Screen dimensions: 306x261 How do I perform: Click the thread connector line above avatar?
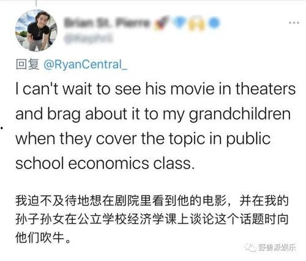(x=36, y=3)
